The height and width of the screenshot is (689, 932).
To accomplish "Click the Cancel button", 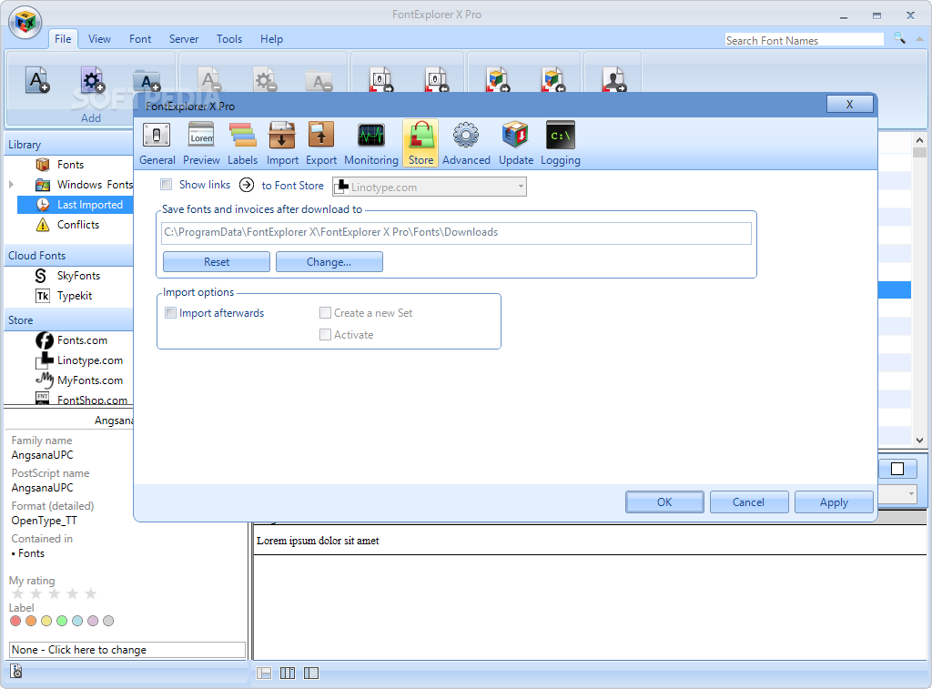I will click(749, 502).
